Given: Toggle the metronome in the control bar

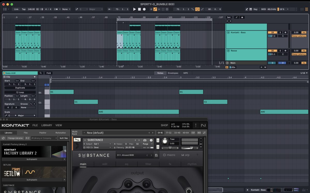Looking at the screenshot, I should (x=56, y=9).
